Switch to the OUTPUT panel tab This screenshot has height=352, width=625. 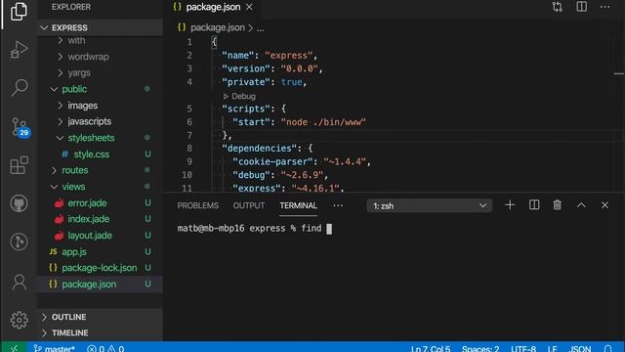(x=249, y=205)
